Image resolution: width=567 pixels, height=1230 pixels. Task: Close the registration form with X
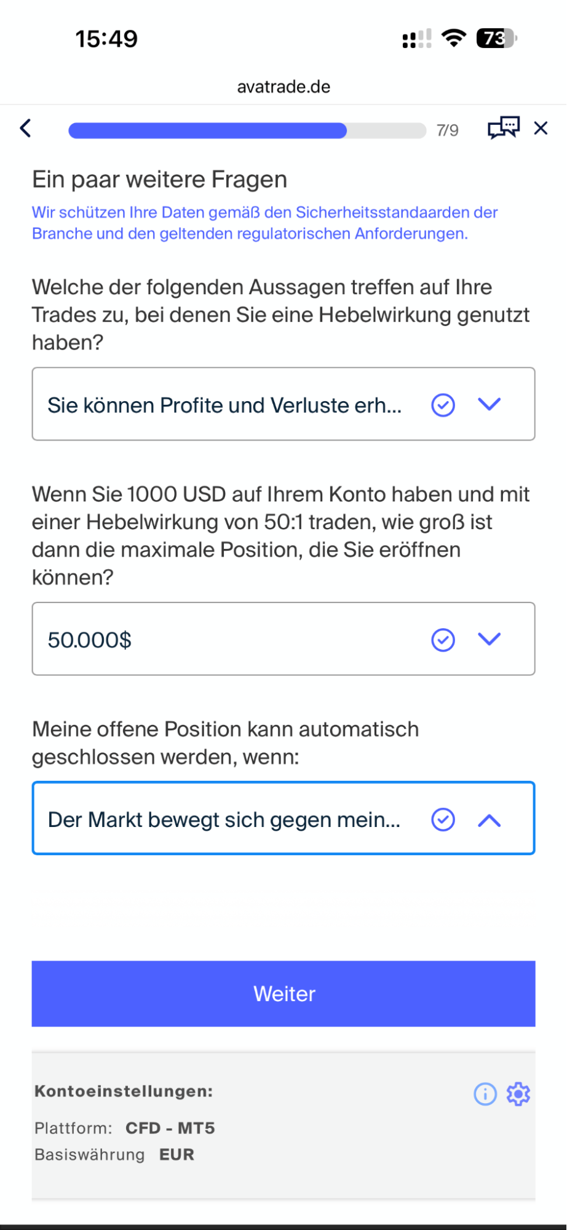541,128
